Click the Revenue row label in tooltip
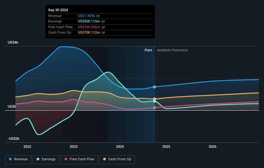This screenshot has width=264, height=168. tap(55, 16)
